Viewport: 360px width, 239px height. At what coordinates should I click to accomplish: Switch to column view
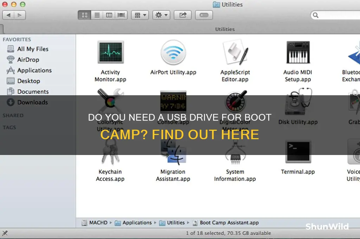coord(109,15)
